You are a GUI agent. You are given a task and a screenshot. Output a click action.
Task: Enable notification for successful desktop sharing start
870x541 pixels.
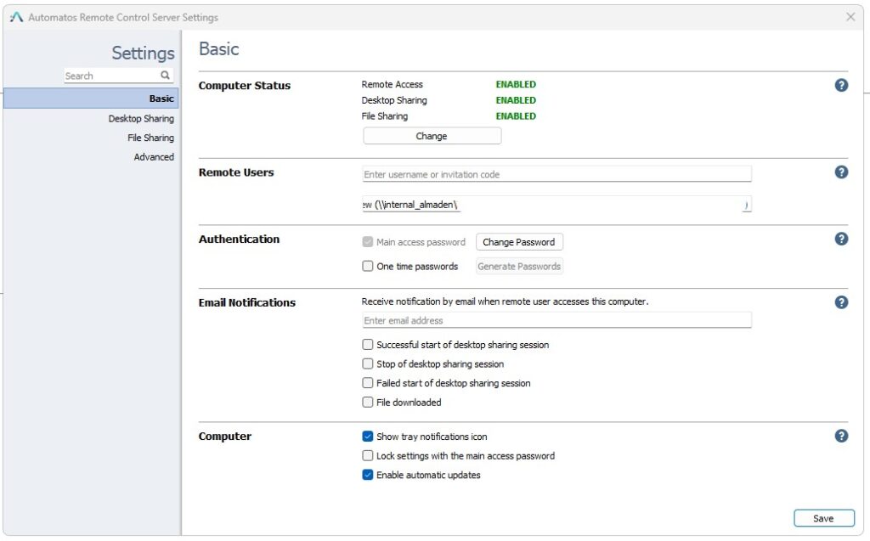click(367, 344)
